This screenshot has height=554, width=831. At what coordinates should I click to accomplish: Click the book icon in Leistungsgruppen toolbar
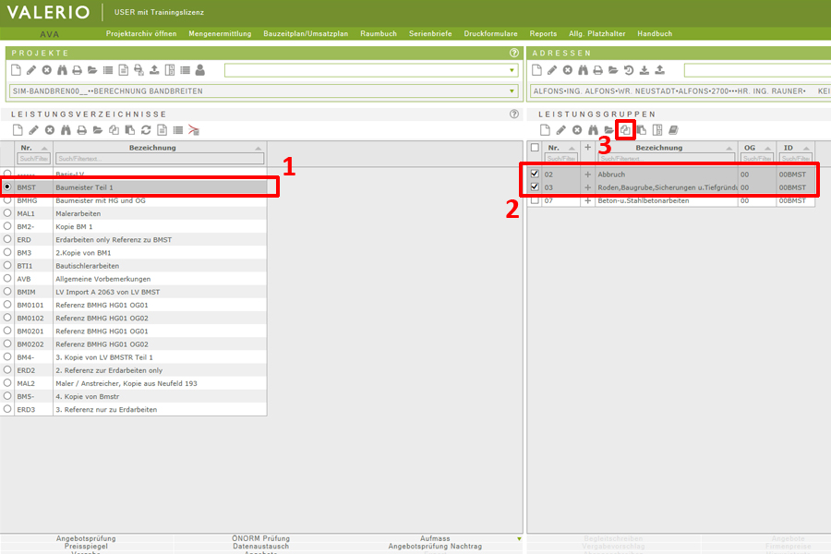pyautogui.click(x=673, y=130)
